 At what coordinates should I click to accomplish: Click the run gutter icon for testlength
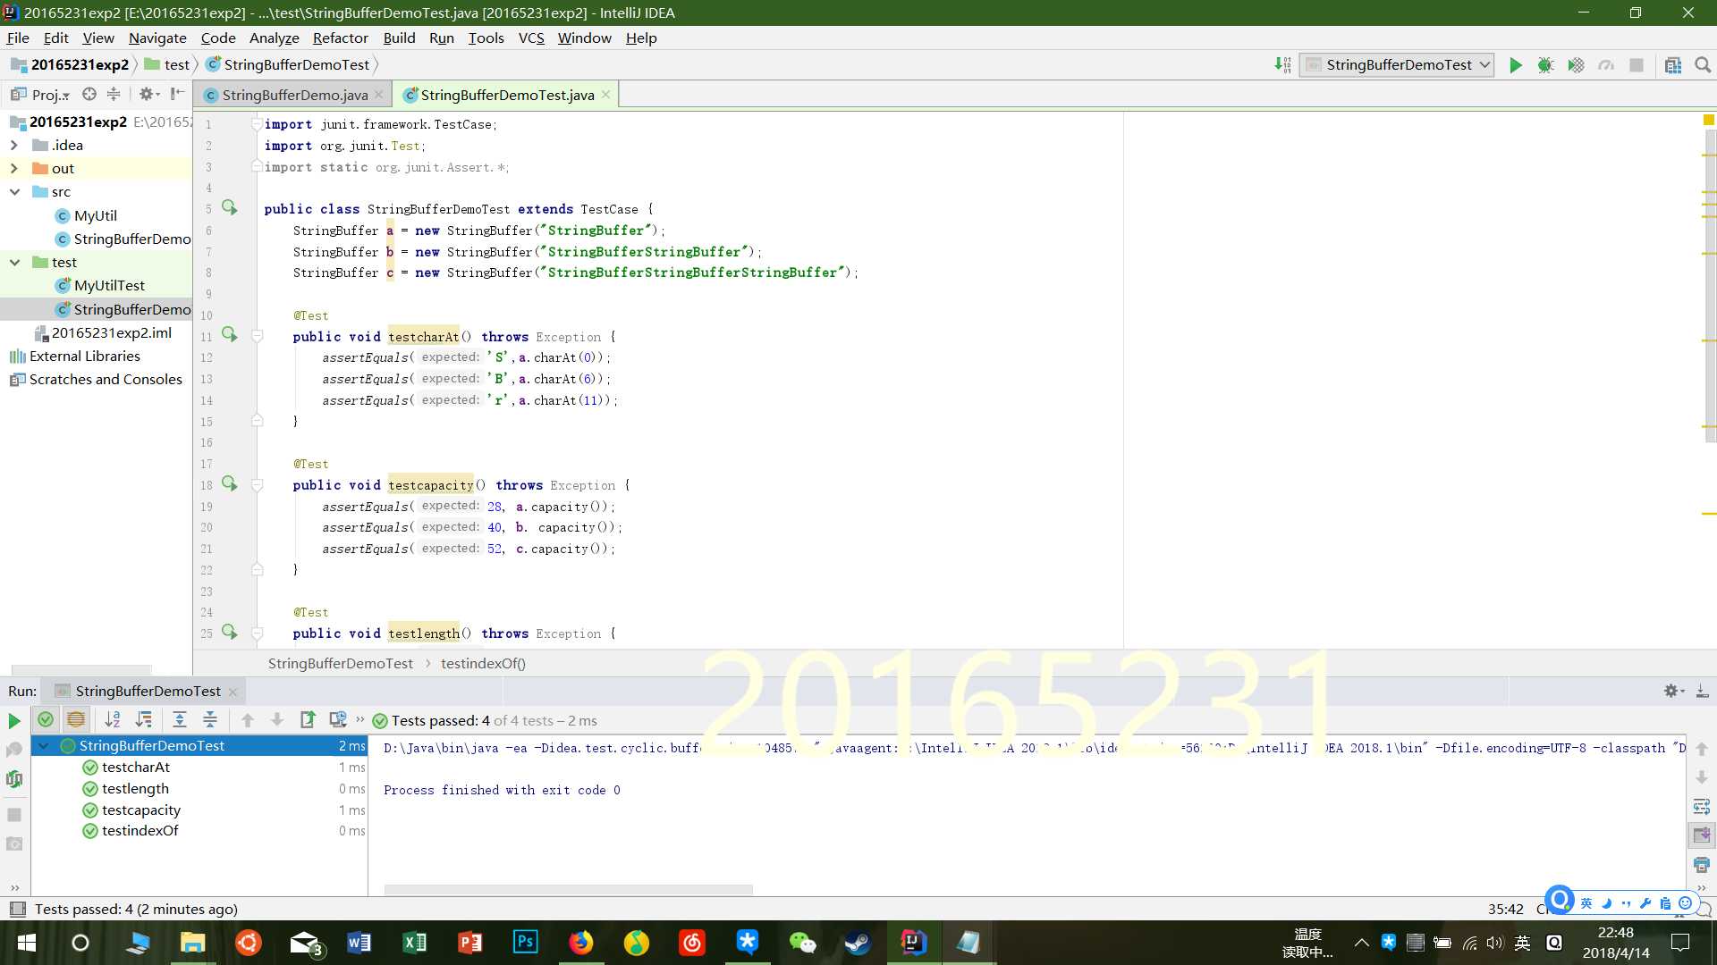(x=230, y=632)
